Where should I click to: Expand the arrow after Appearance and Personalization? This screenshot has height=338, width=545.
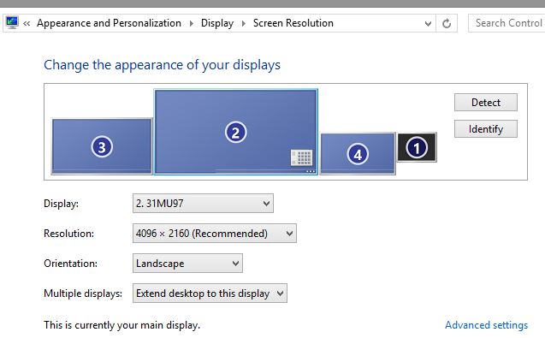192,23
